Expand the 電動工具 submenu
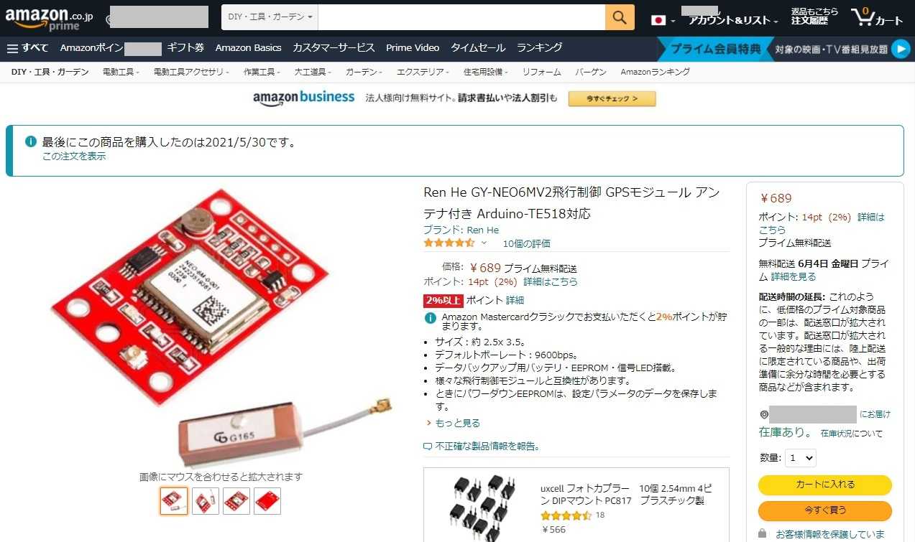 (121, 72)
